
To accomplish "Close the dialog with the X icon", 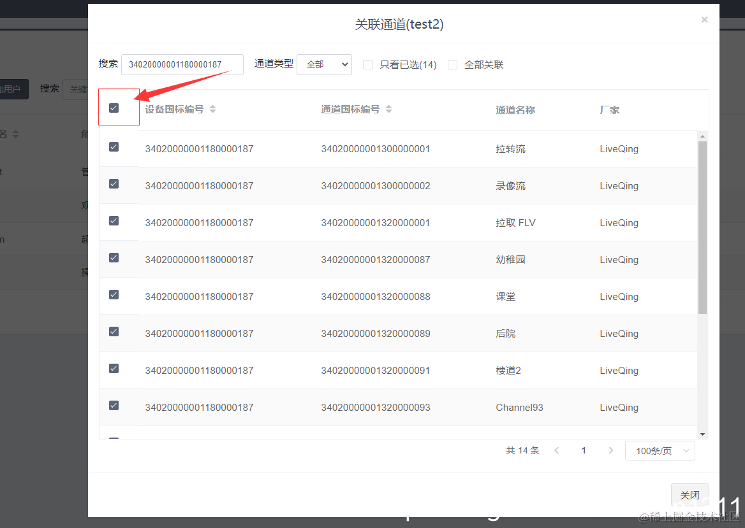I will [x=705, y=20].
